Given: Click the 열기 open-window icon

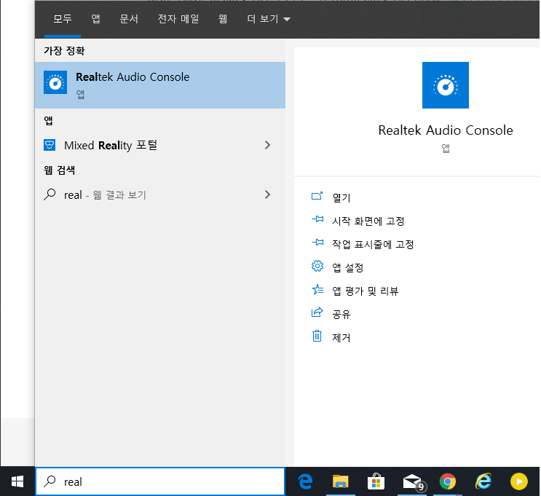Looking at the screenshot, I should click(317, 196).
